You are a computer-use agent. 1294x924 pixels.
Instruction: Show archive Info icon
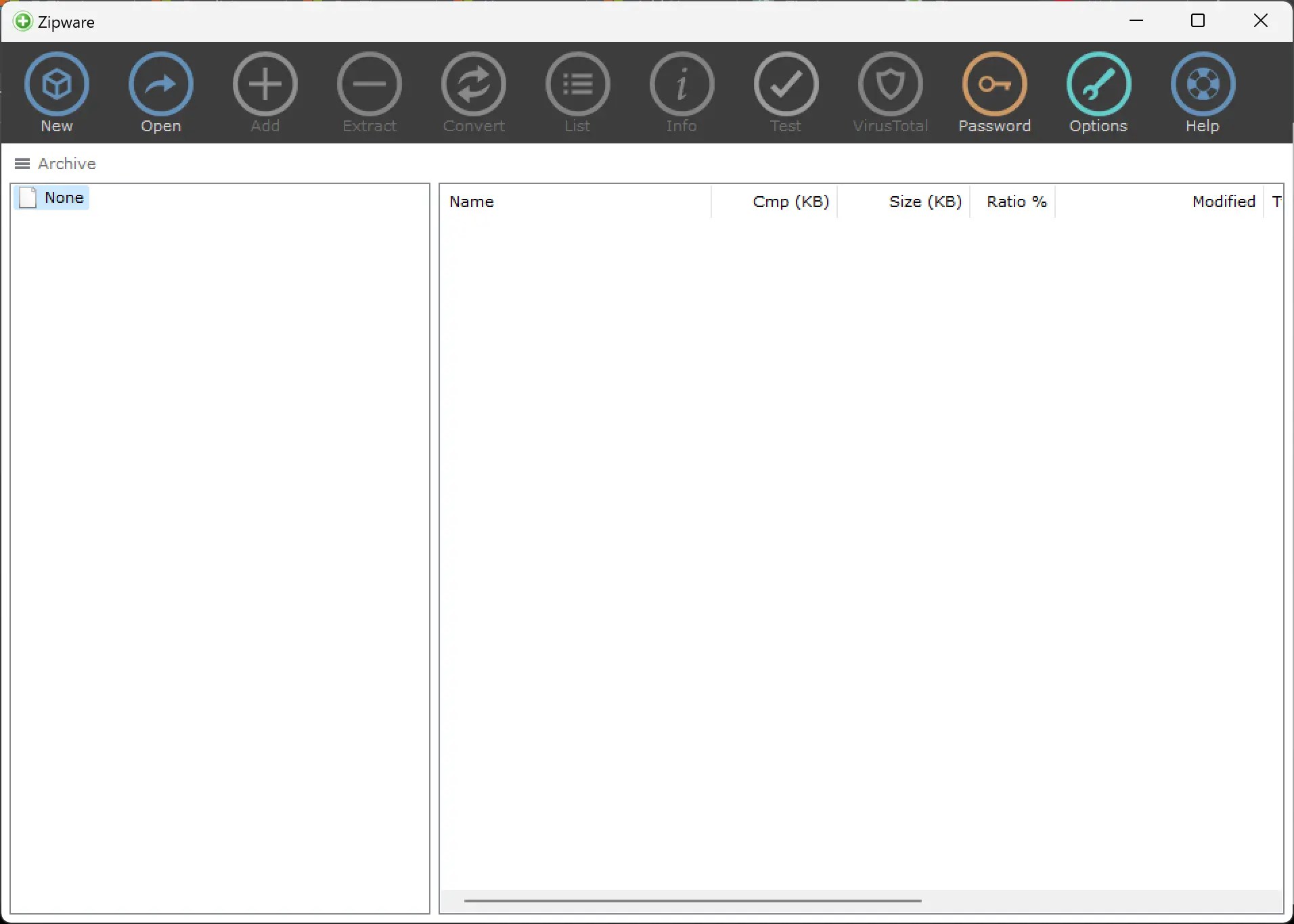[682, 84]
